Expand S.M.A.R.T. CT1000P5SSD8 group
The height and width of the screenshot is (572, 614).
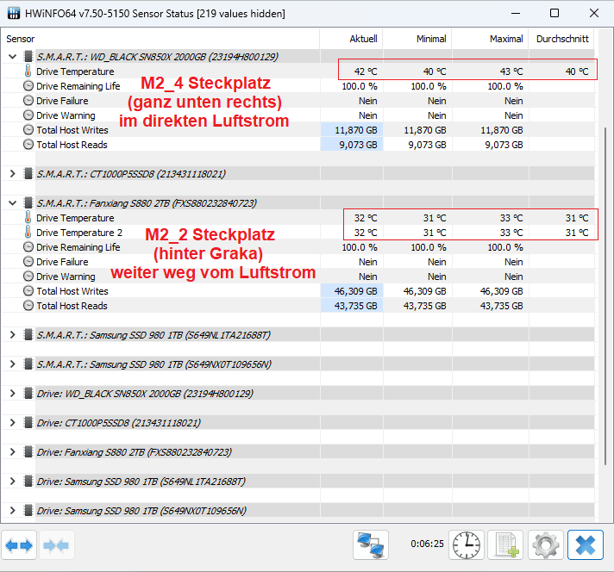pyautogui.click(x=13, y=174)
